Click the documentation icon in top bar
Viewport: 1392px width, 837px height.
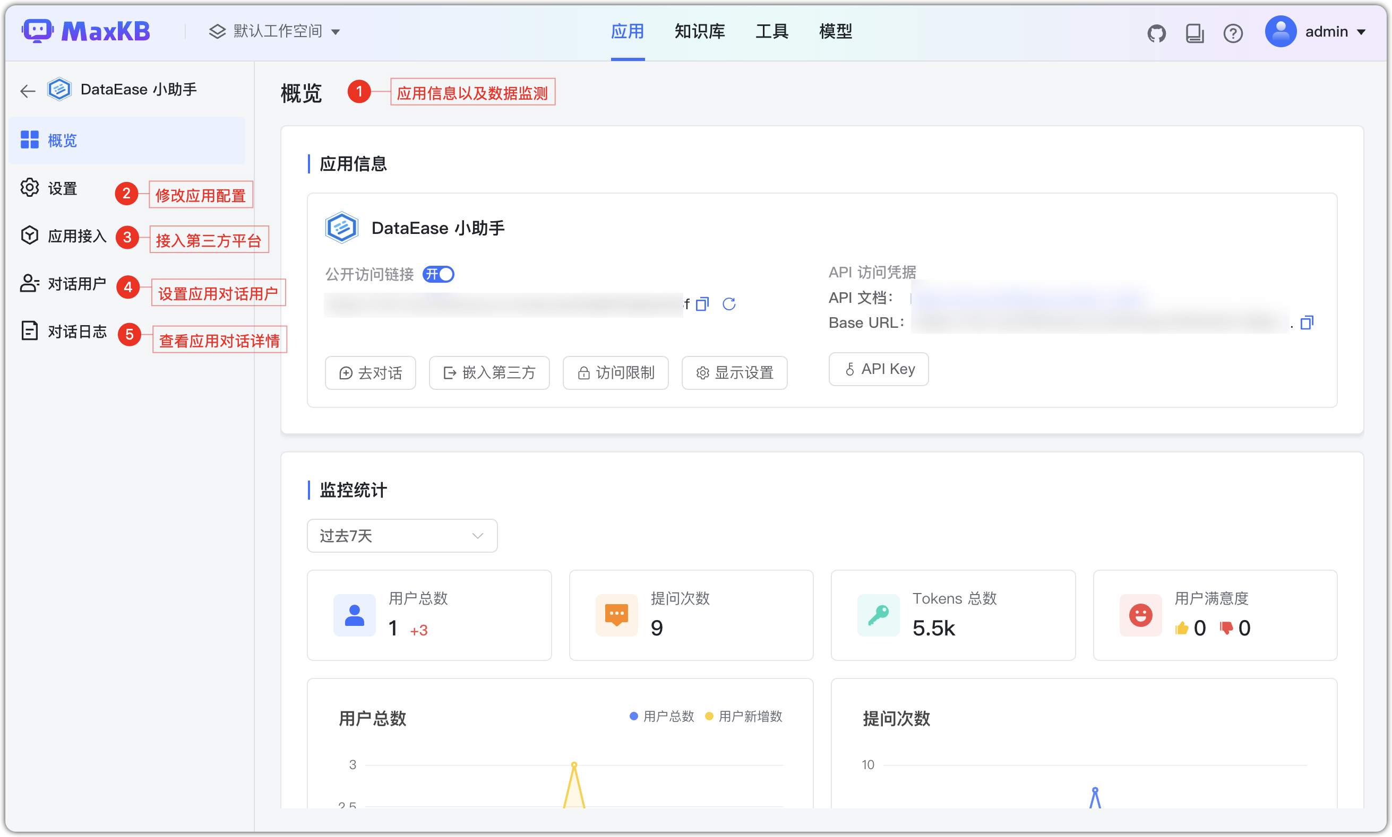point(1194,33)
